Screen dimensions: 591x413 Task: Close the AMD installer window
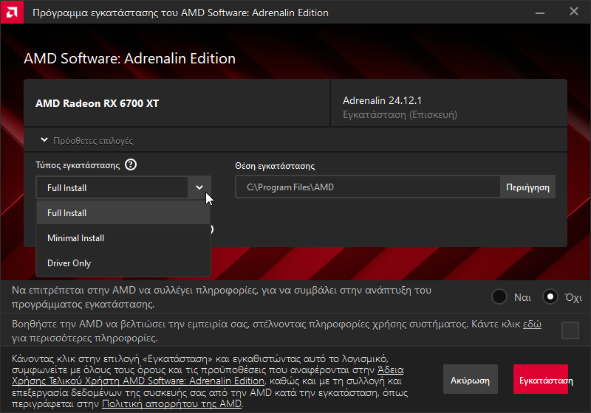click(574, 12)
